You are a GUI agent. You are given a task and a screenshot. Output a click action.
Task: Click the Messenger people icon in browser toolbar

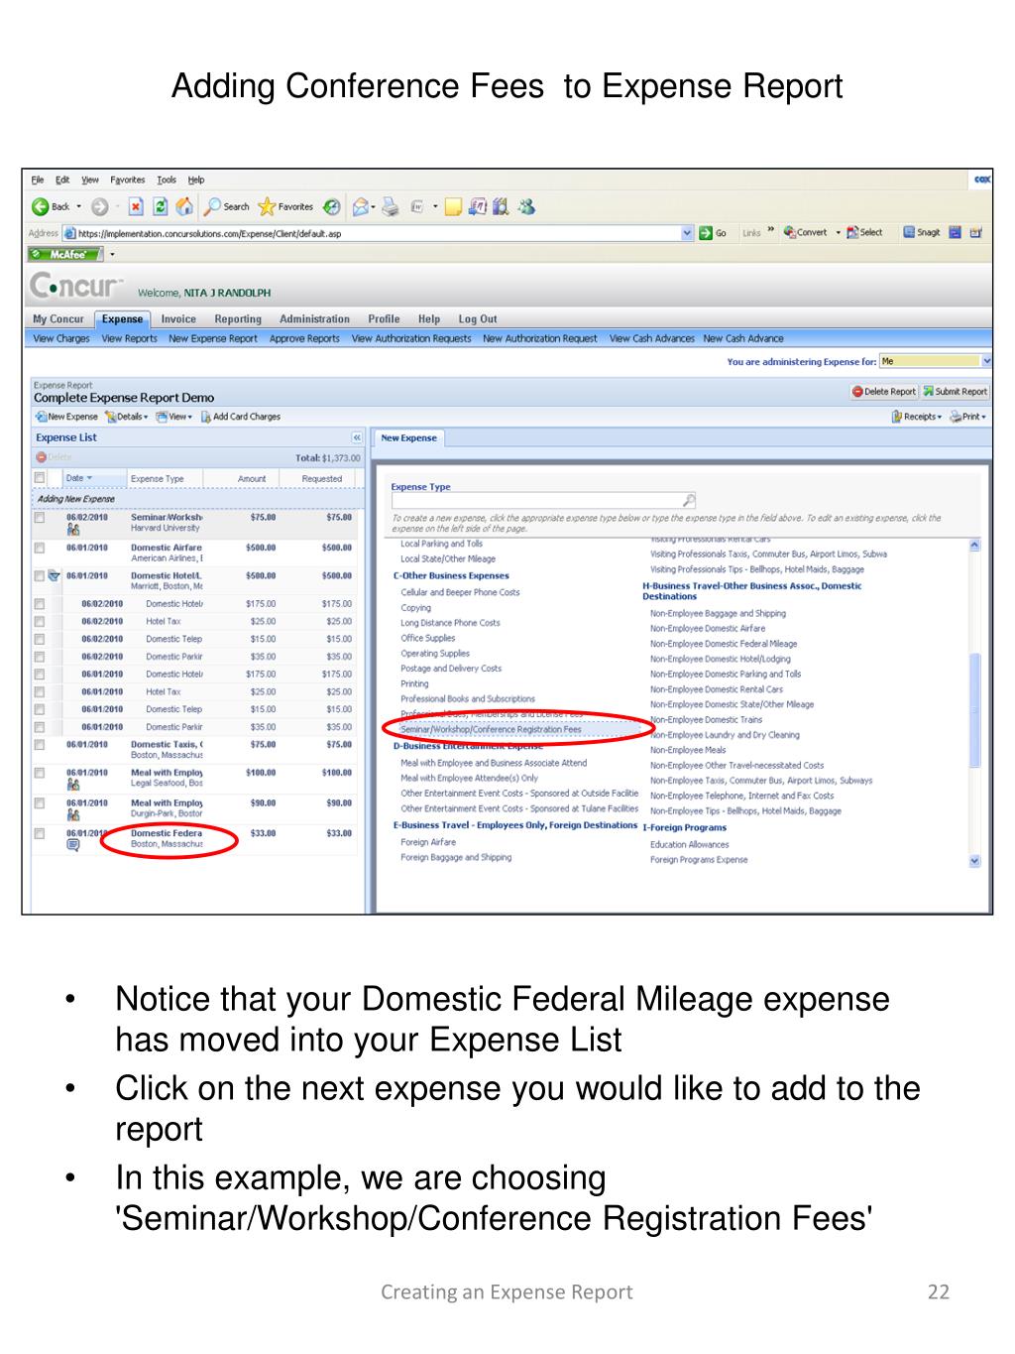point(526,207)
